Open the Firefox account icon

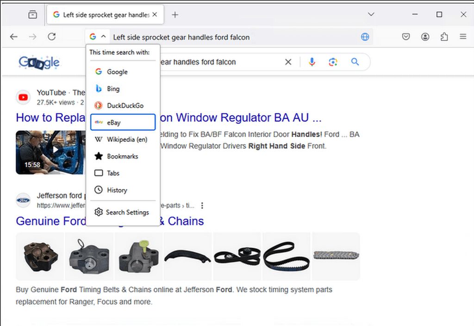pyautogui.click(x=425, y=37)
